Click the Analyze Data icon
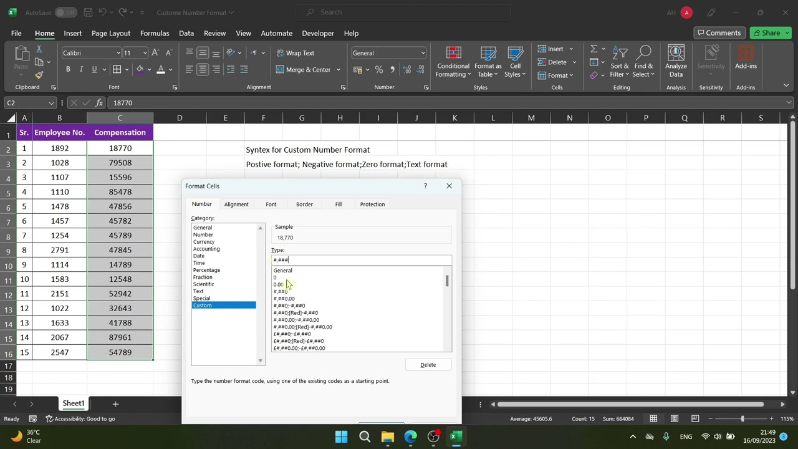 [676, 62]
